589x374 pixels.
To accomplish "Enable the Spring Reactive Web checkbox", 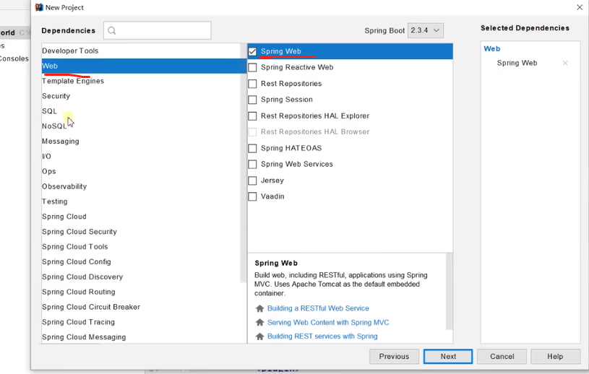I will click(x=252, y=68).
